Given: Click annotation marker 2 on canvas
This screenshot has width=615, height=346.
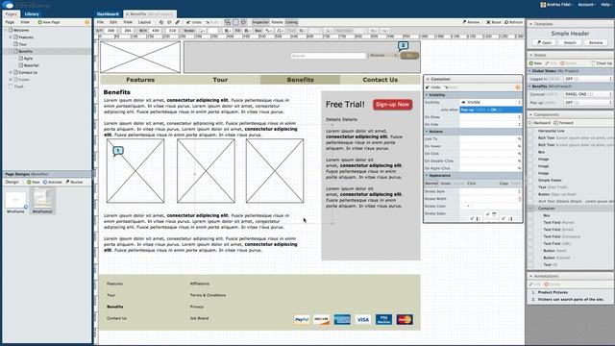Looking at the screenshot, I should click(403, 46).
